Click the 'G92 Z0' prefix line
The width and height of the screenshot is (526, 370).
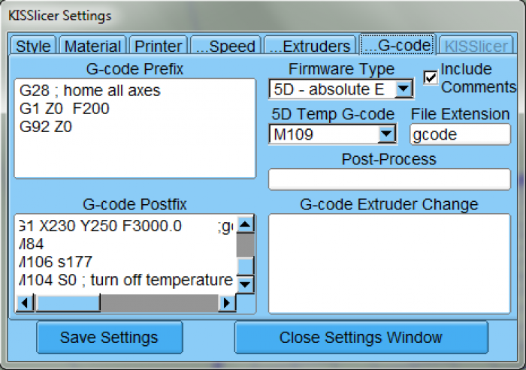pyautogui.click(x=46, y=127)
